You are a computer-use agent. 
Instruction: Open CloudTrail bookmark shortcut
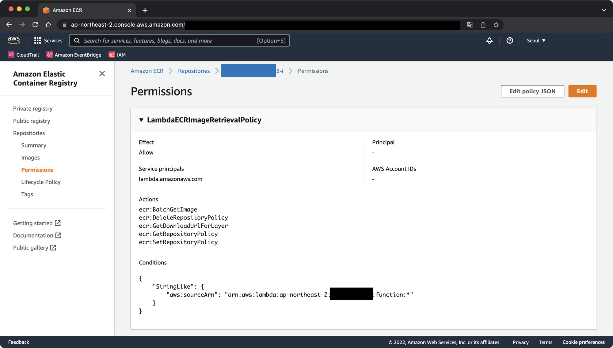(x=24, y=55)
